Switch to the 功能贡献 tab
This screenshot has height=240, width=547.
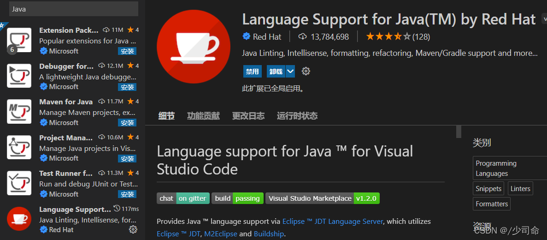(203, 116)
